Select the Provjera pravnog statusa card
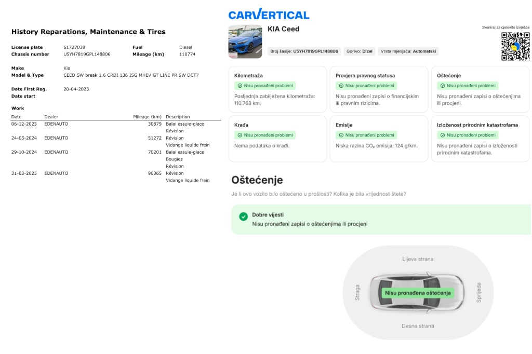532x354 pixels. coord(379,89)
